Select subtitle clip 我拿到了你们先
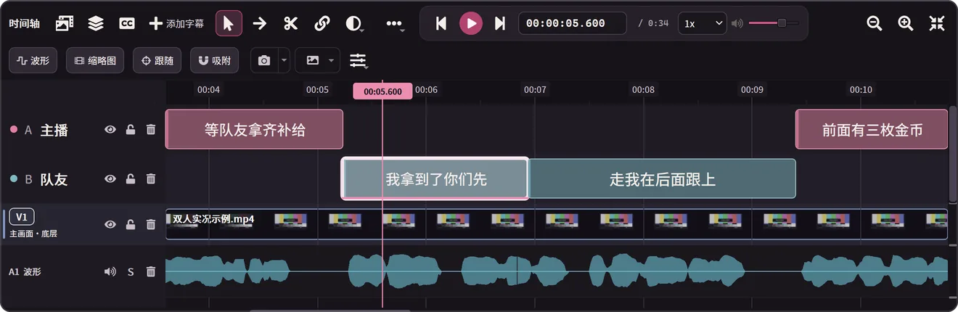Screen dimensions: 958x312 coord(435,178)
